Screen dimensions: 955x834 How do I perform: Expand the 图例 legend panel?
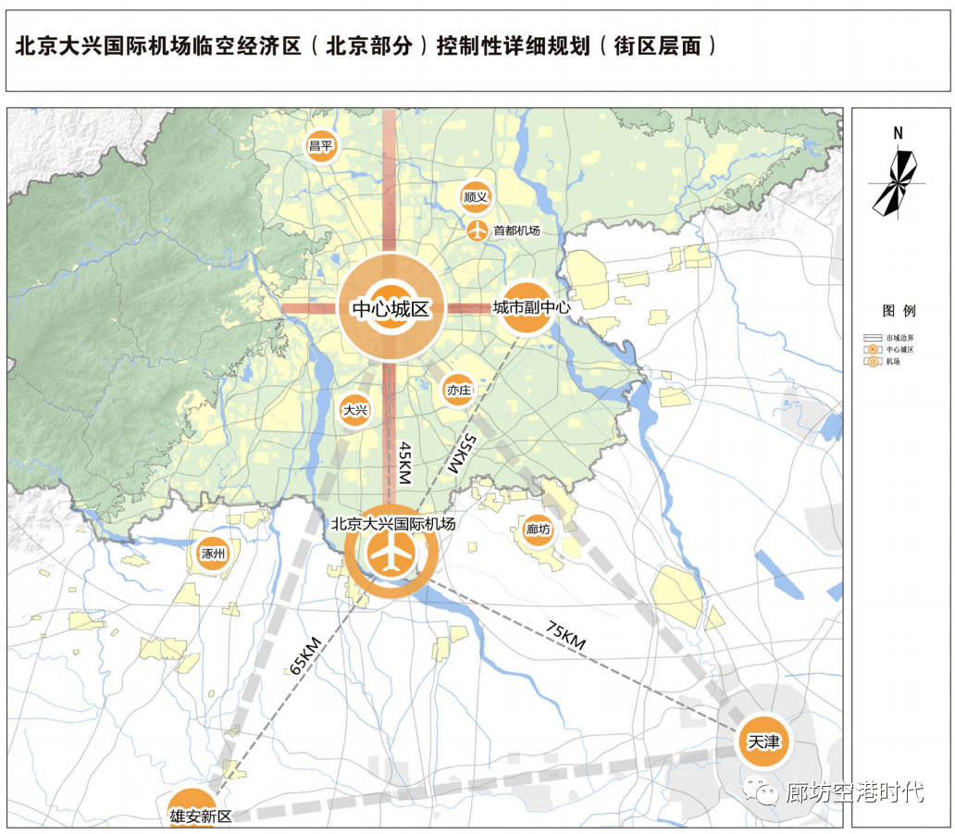(899, 311)
